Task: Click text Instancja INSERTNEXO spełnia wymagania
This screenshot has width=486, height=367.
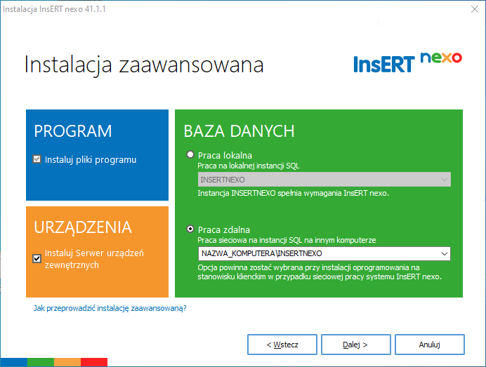Action: [293, 193]
